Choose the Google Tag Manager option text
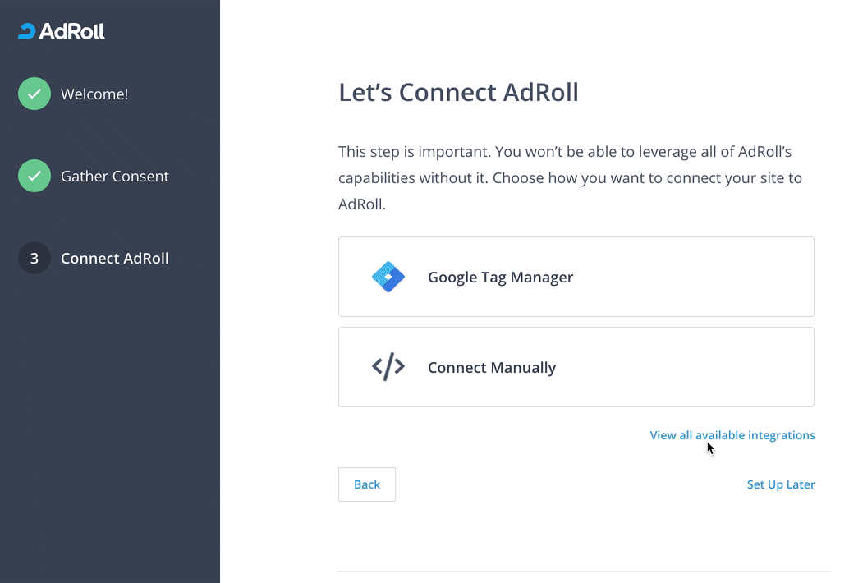 (500, 278)
